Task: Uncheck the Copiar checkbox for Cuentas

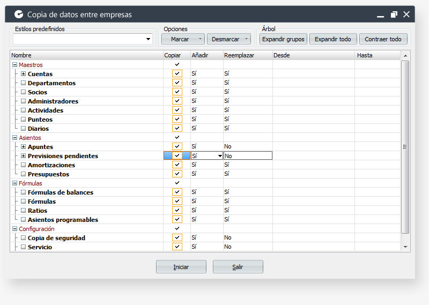Action: point(177,74)
